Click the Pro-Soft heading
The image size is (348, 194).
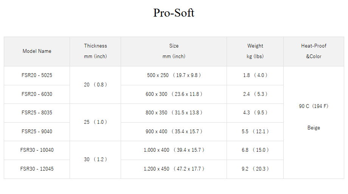point(174,13)
